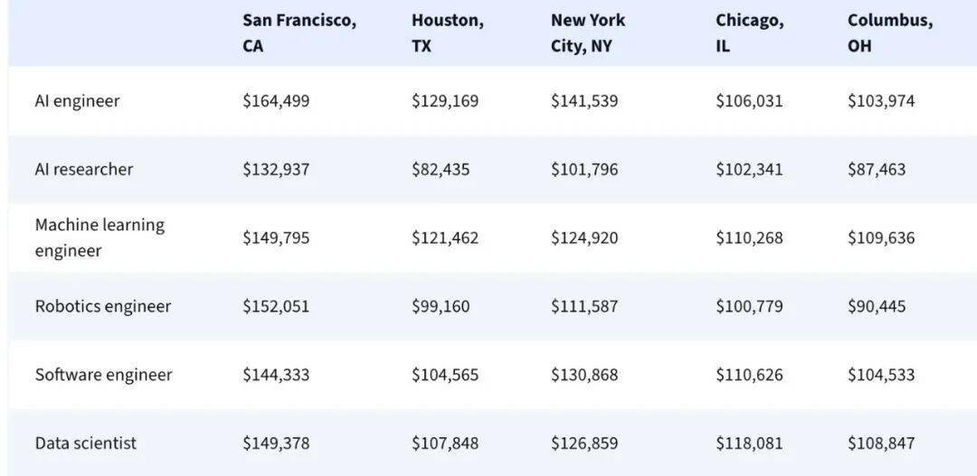The image size is (977, 476).
Task: Click the AI researcher row label
Action: (83, 170)
